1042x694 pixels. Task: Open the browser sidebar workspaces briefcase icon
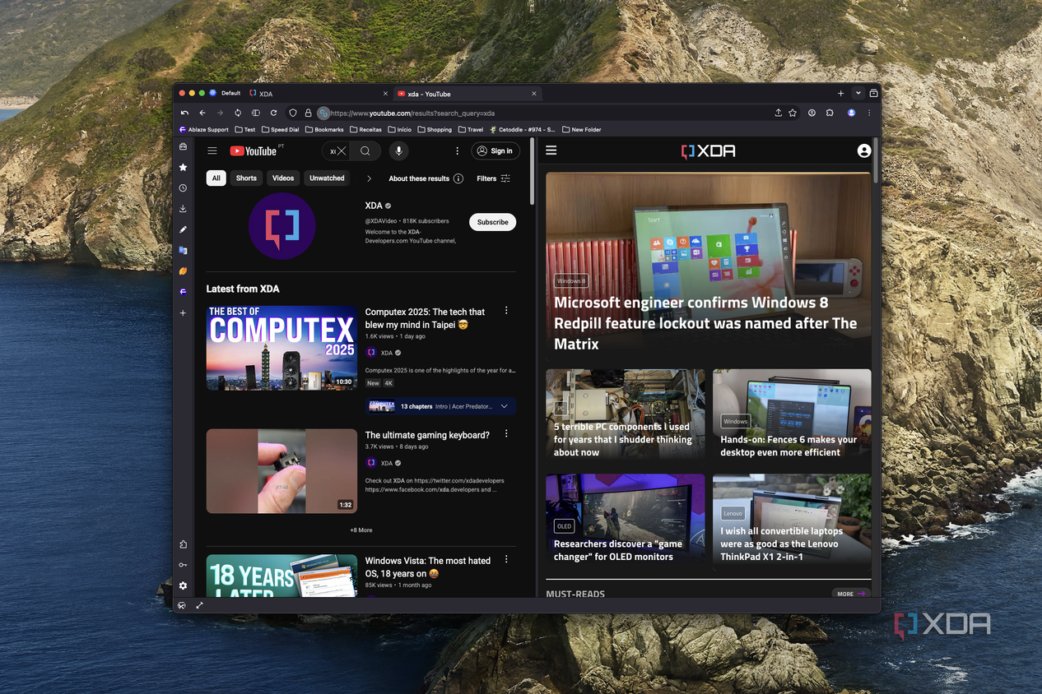click(183, 146)
